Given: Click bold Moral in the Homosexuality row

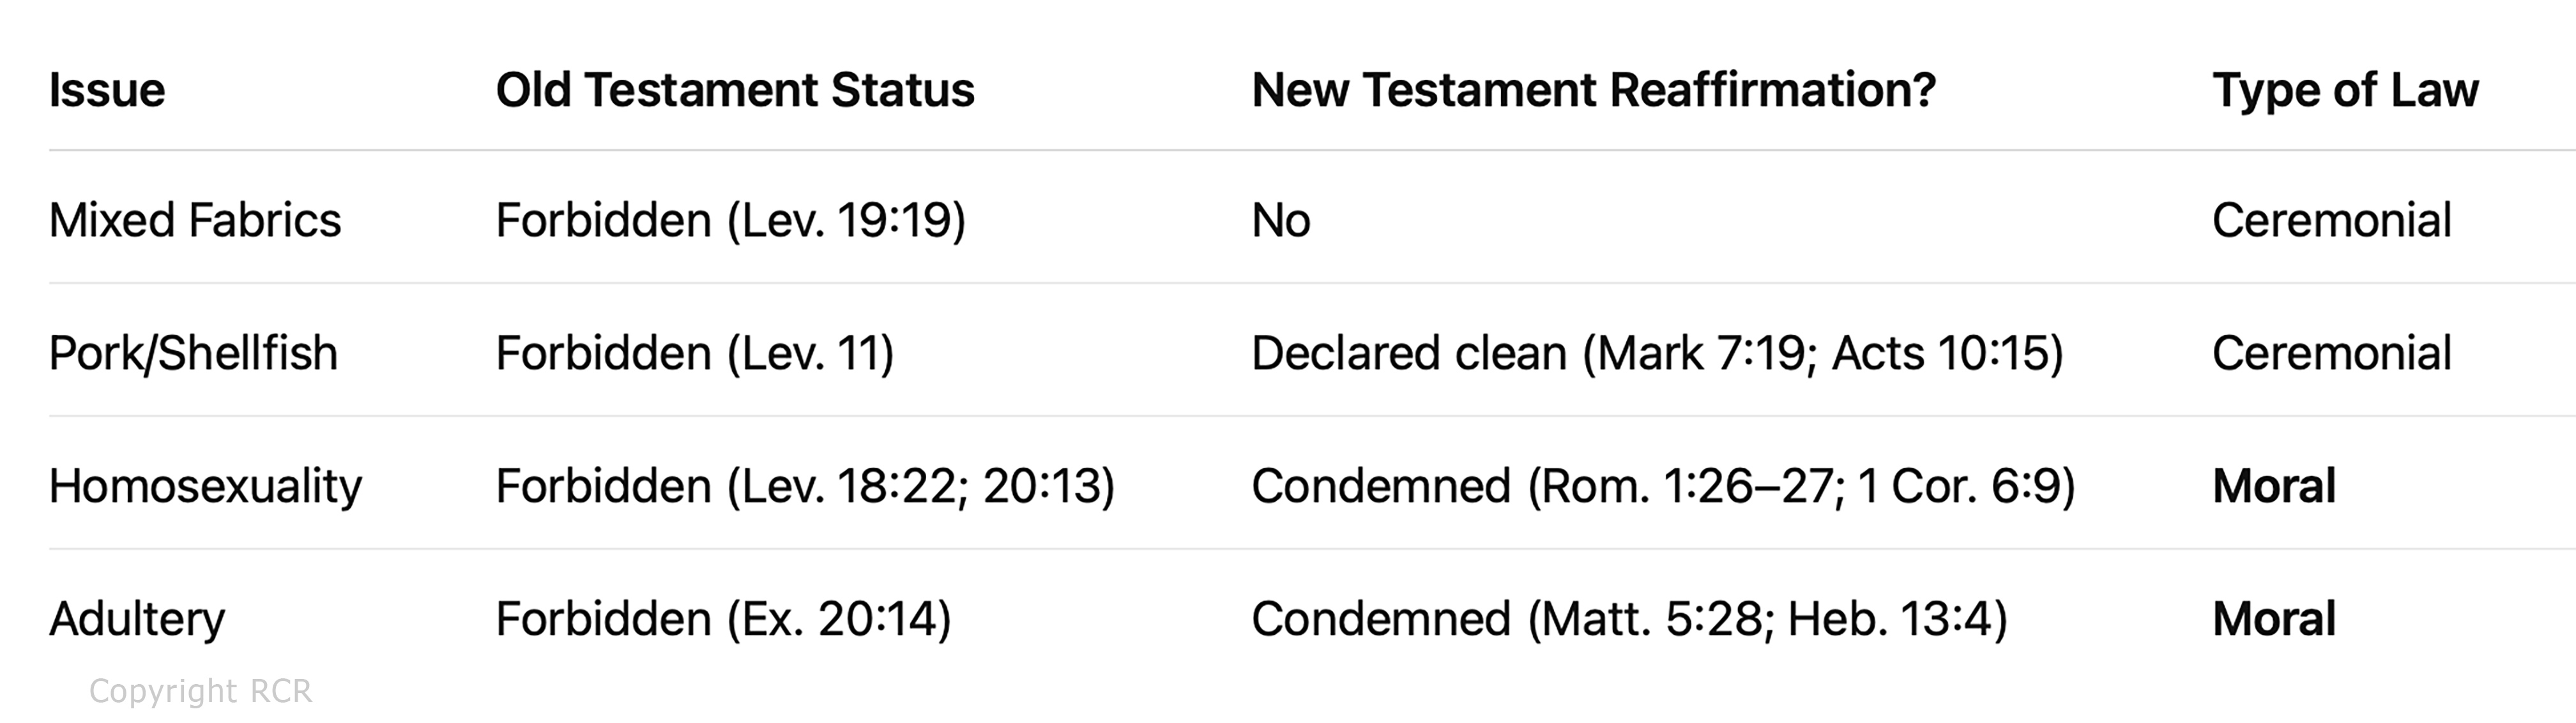Looking at the screenshot, I should point(2274,486).
